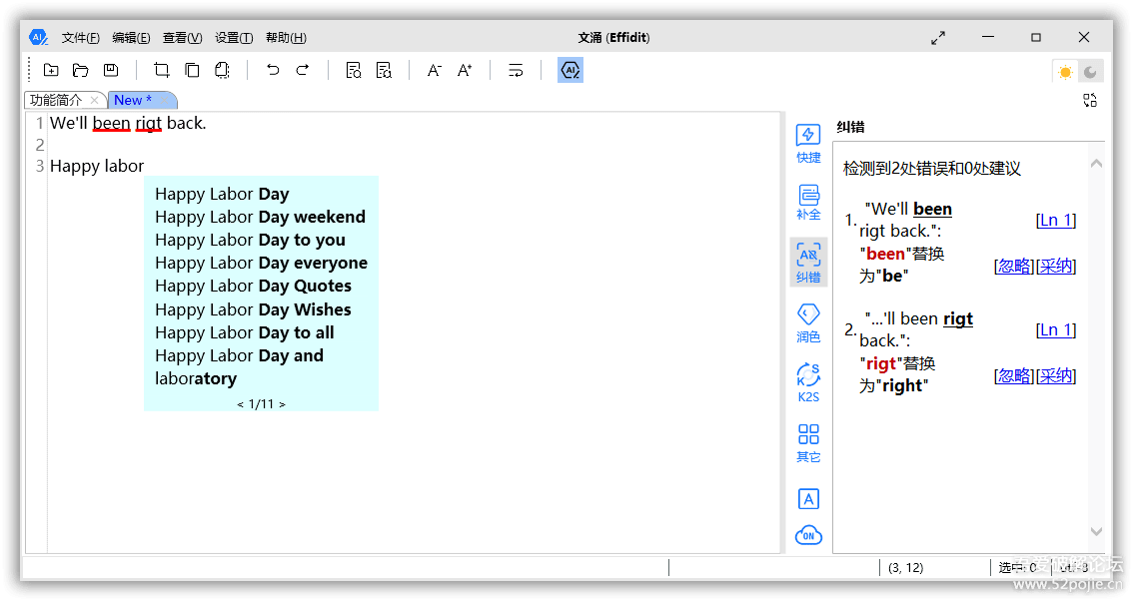Open the 润色 polishing panel
This screenshot has height=601, width=1133.
[808, 322]
